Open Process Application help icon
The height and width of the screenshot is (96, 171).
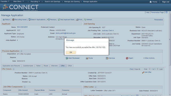[21, 51]
